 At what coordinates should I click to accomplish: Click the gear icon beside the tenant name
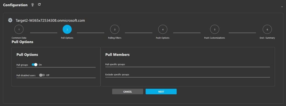[x=10, y=20]
